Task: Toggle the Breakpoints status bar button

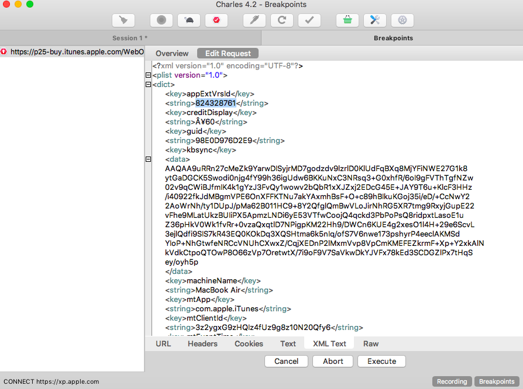Action: 497,381
